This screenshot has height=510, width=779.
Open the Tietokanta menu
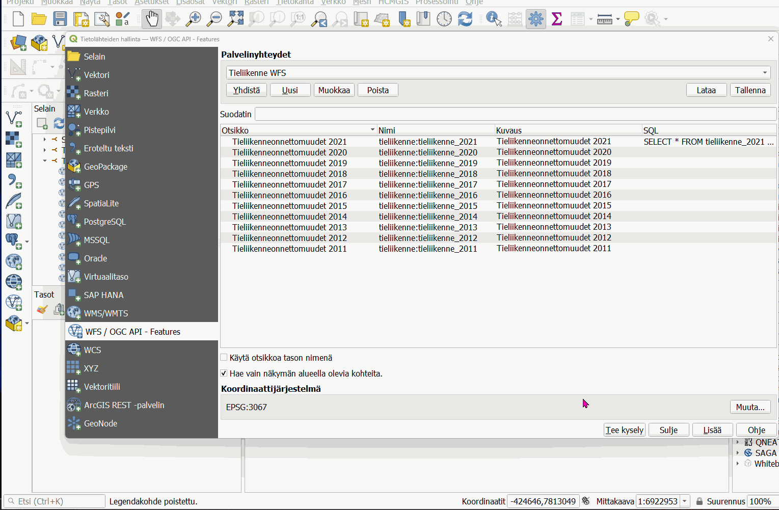pyautogui.click(x=295, y=3)
